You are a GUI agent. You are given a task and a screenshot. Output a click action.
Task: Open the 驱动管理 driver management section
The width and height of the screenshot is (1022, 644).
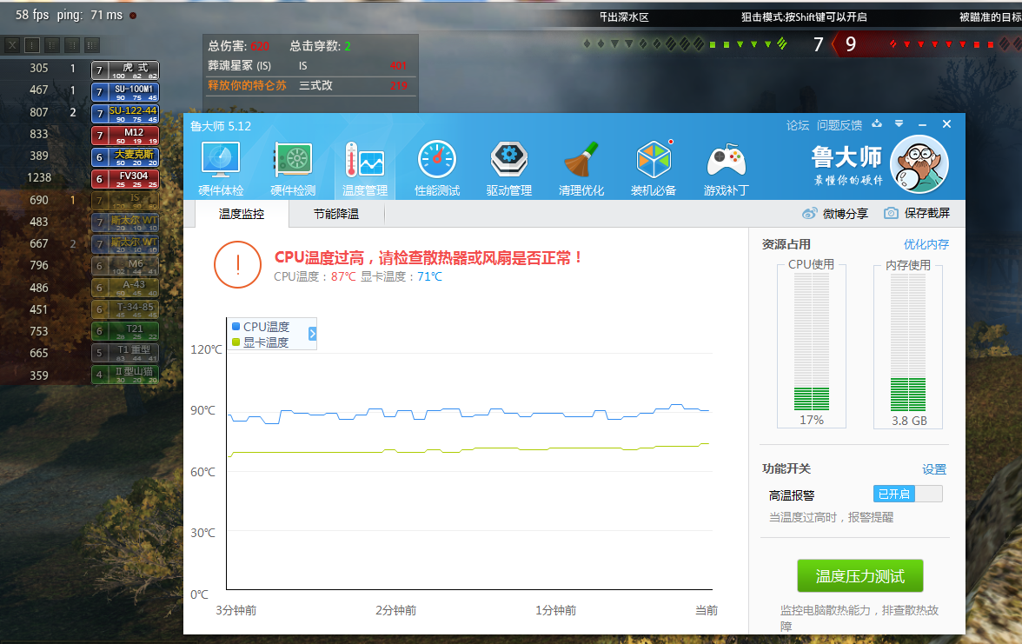point(509,169)
